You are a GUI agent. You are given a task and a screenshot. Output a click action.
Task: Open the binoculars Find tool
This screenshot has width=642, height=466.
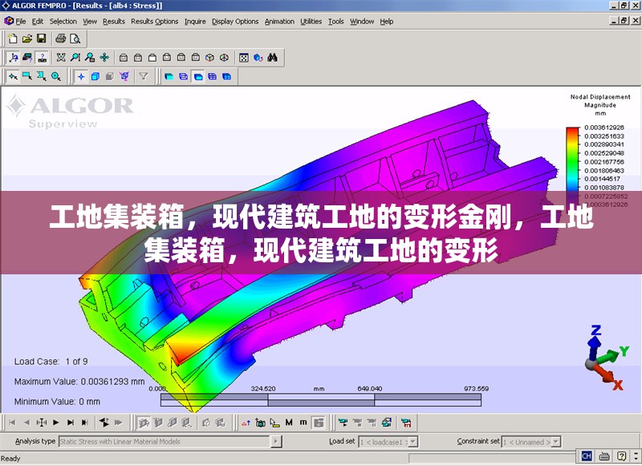click(x=273, y=57)
